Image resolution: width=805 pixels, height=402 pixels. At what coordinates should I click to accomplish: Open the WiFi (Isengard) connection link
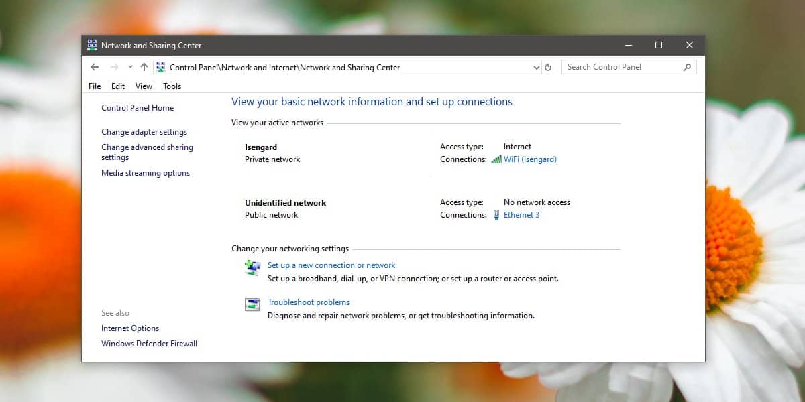(x=530, y=159)
